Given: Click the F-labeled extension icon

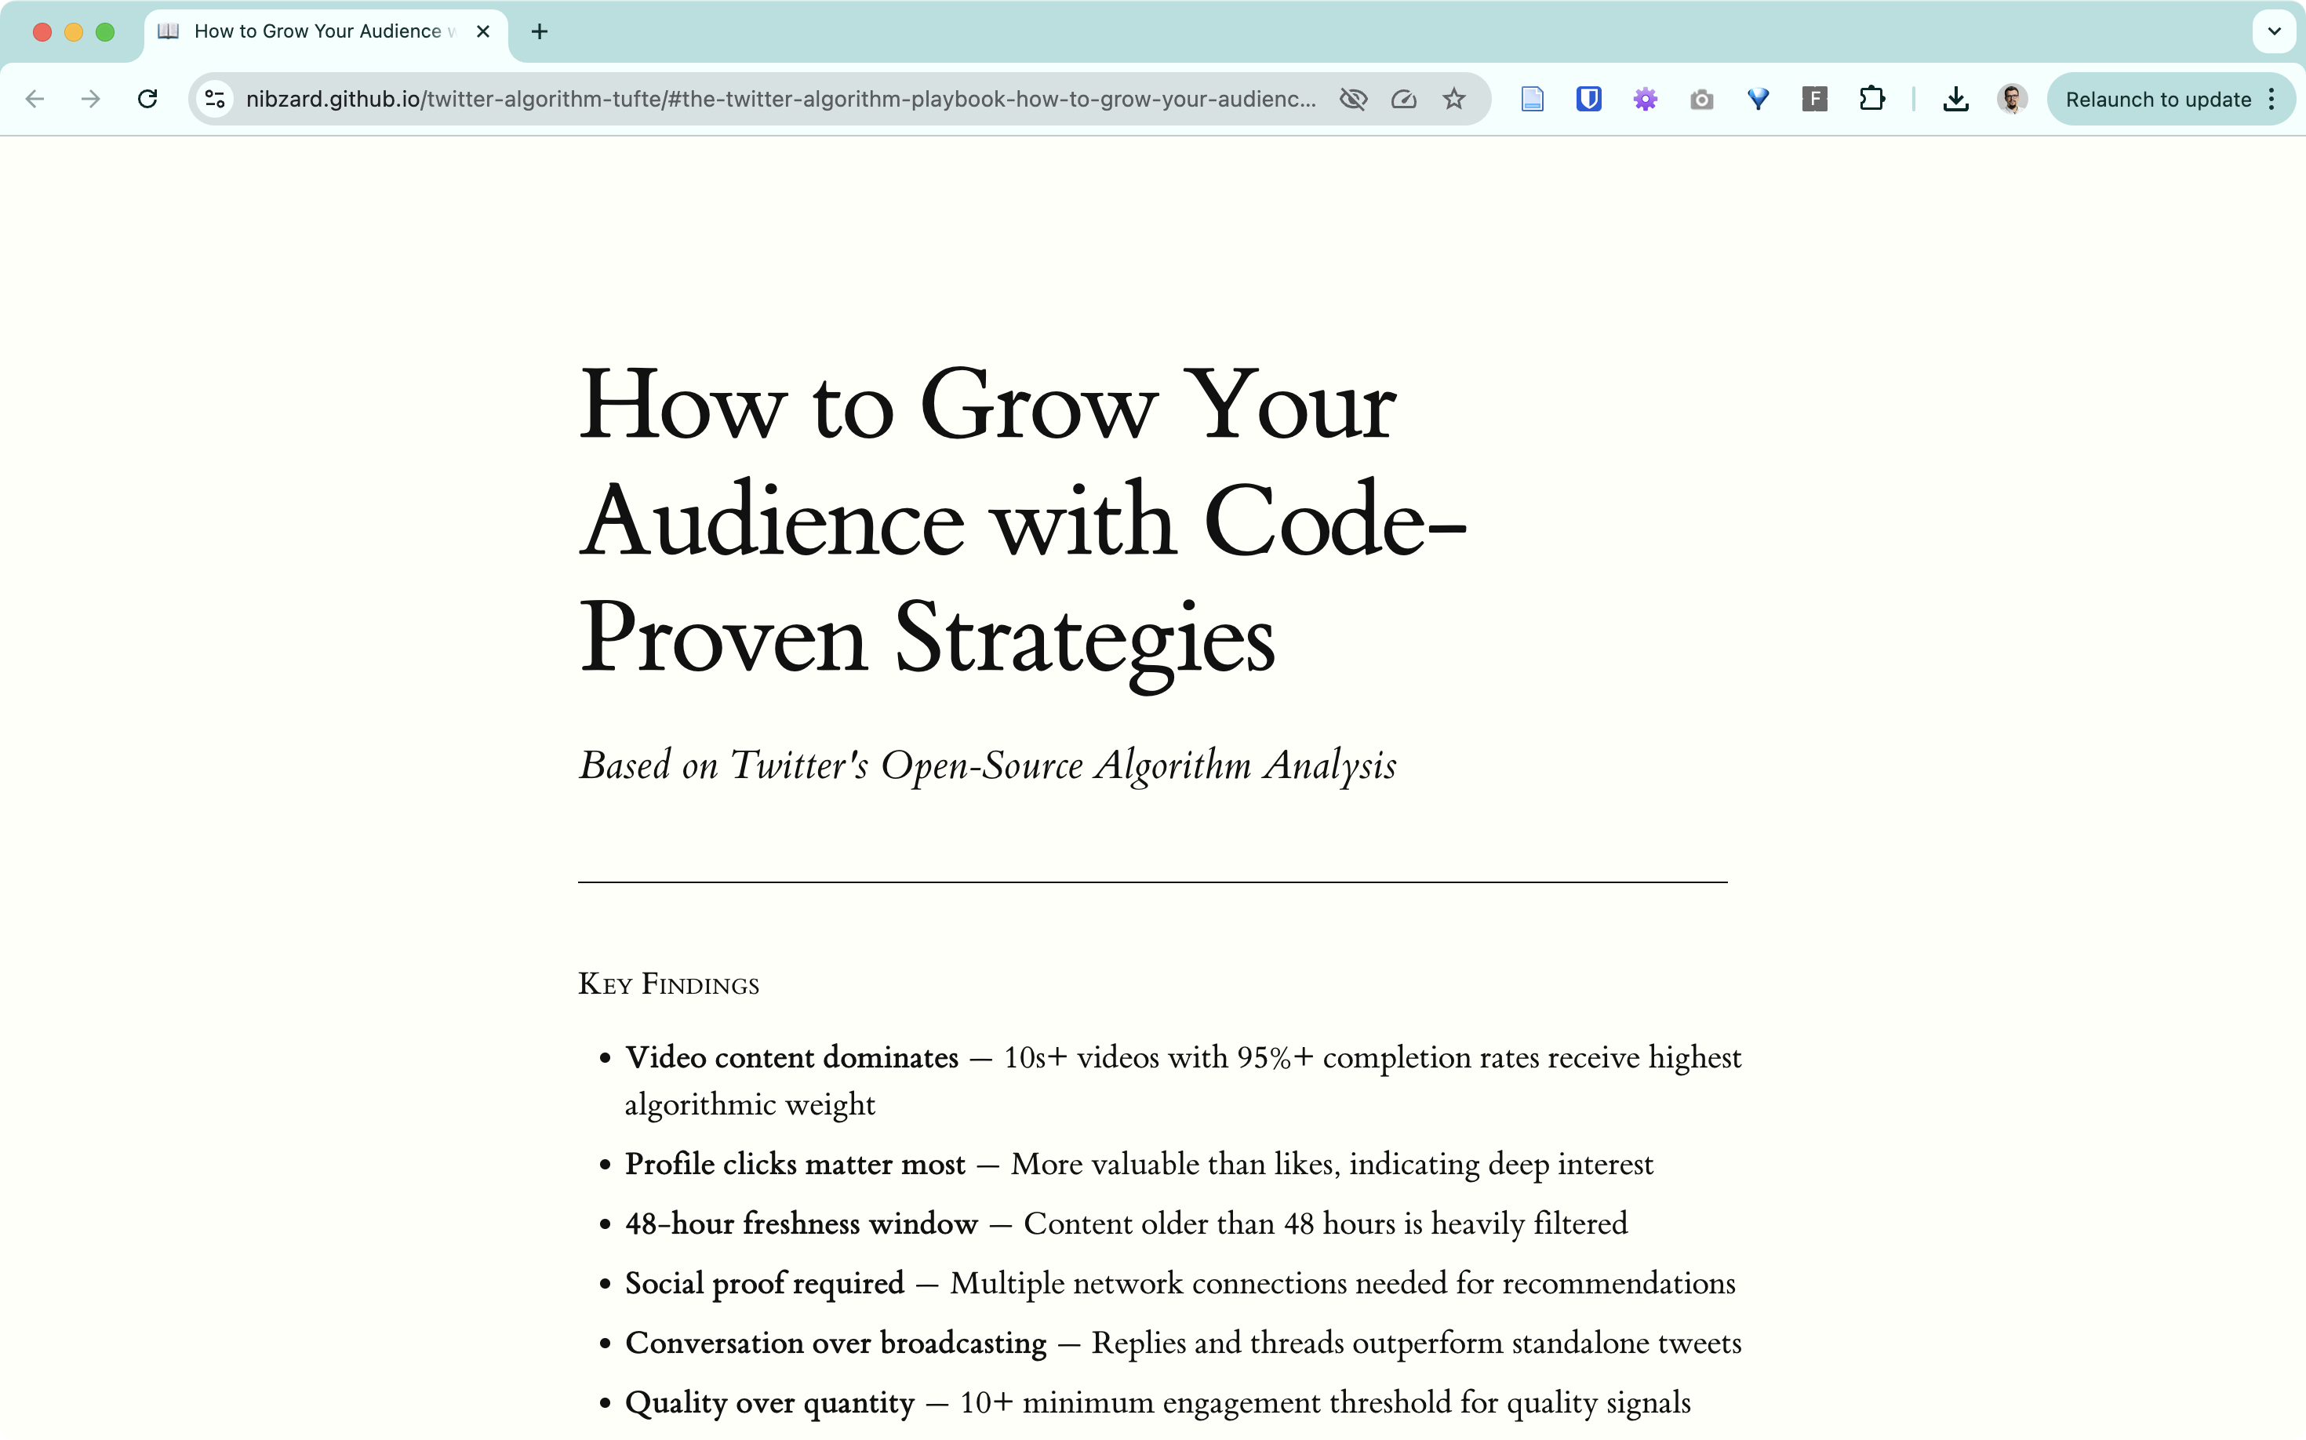Looking at the screenshot, I should point(1814,98).
